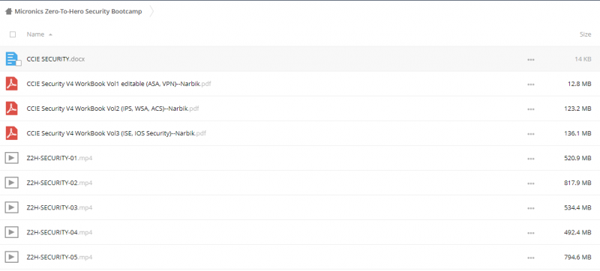This screenshot has height=271, width=600.
Task: Open the three-dot menu for Z2H-SECURITY-02.mp4
Action: tap(531, 183)
